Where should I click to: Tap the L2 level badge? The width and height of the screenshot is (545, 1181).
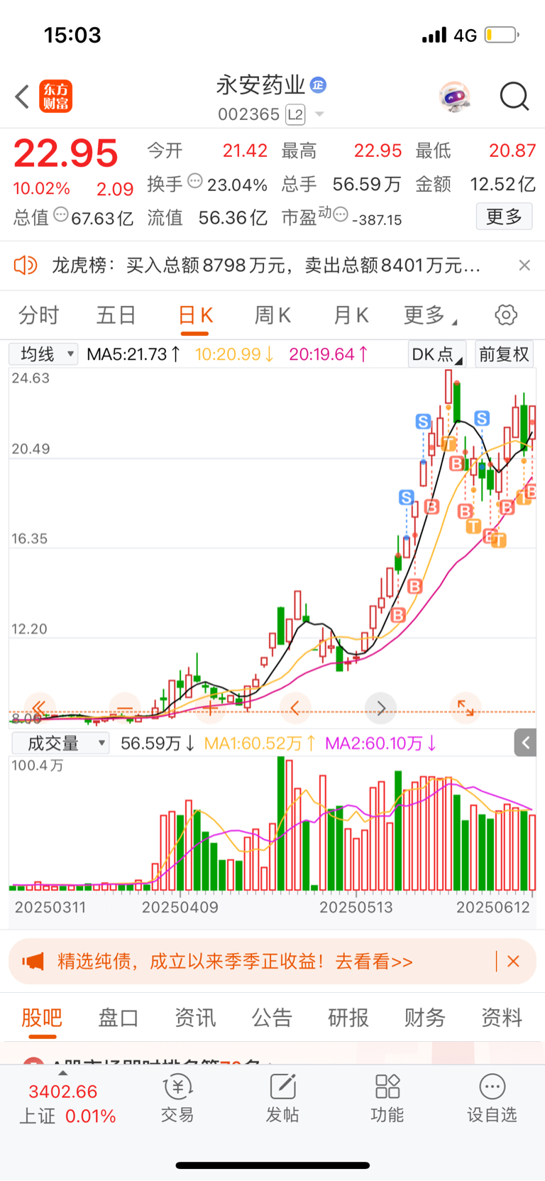click(295, 114)
